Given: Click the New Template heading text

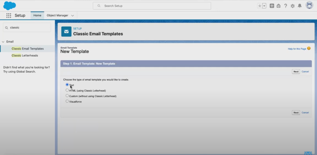Looking at the screenshot, I should [x=75, y=52].
